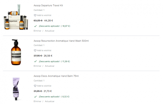
Task: Open Resurrection Hand Wash bottle image
Action: pos(16,52)
